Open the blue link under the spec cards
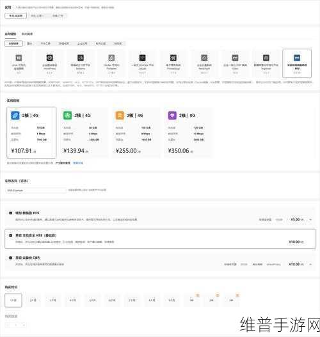The image size is (320, 337). coord(78,163)
